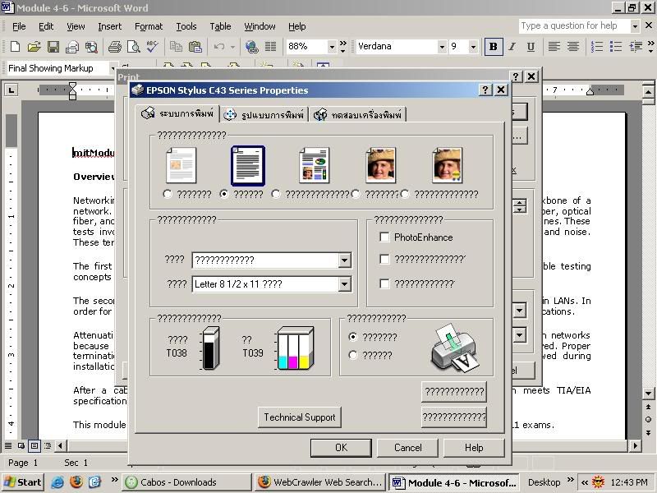The image size is (657, 493).
Task: Click the black T038 ink level indicator
Action: pos(211,348)
